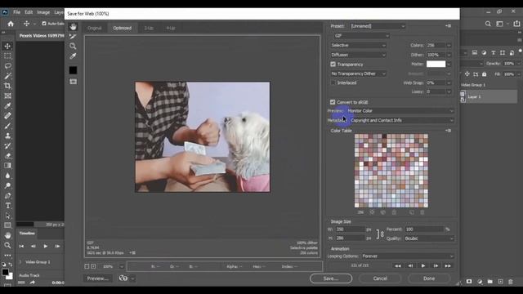Click the Done button
Image resolution: width=523 pixels, height=294 pixels.
[x=429, y=278]
